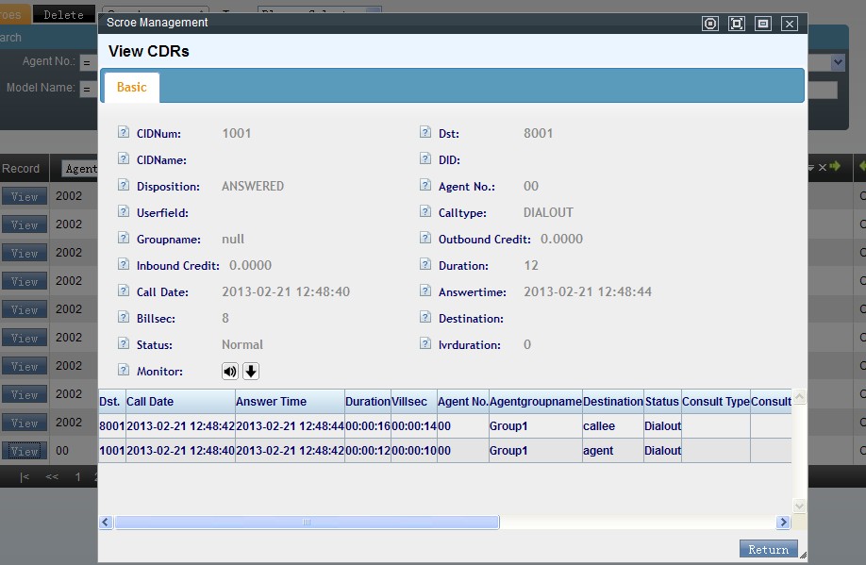Select the Basic tab
Screen dimensions: 866x565
click(x=132, y=87)
